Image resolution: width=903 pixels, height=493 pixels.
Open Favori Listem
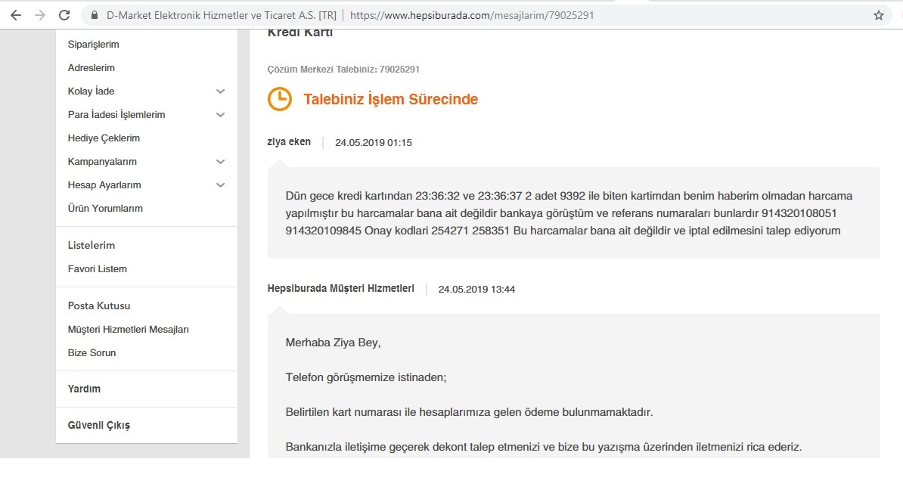97,269
